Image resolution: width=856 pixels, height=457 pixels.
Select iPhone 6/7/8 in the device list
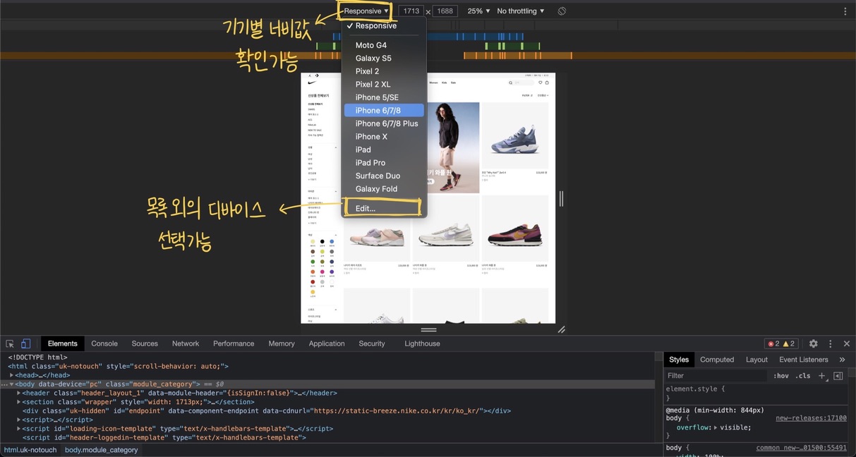tap(384, 111)
